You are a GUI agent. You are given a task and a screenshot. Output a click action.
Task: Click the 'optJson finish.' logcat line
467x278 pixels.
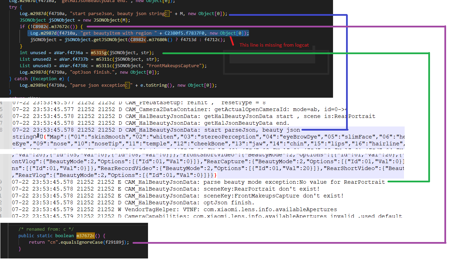tap(133, 203)
